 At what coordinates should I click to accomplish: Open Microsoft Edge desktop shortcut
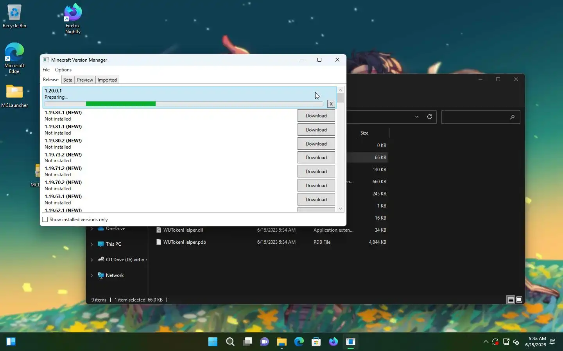[14, 58]
